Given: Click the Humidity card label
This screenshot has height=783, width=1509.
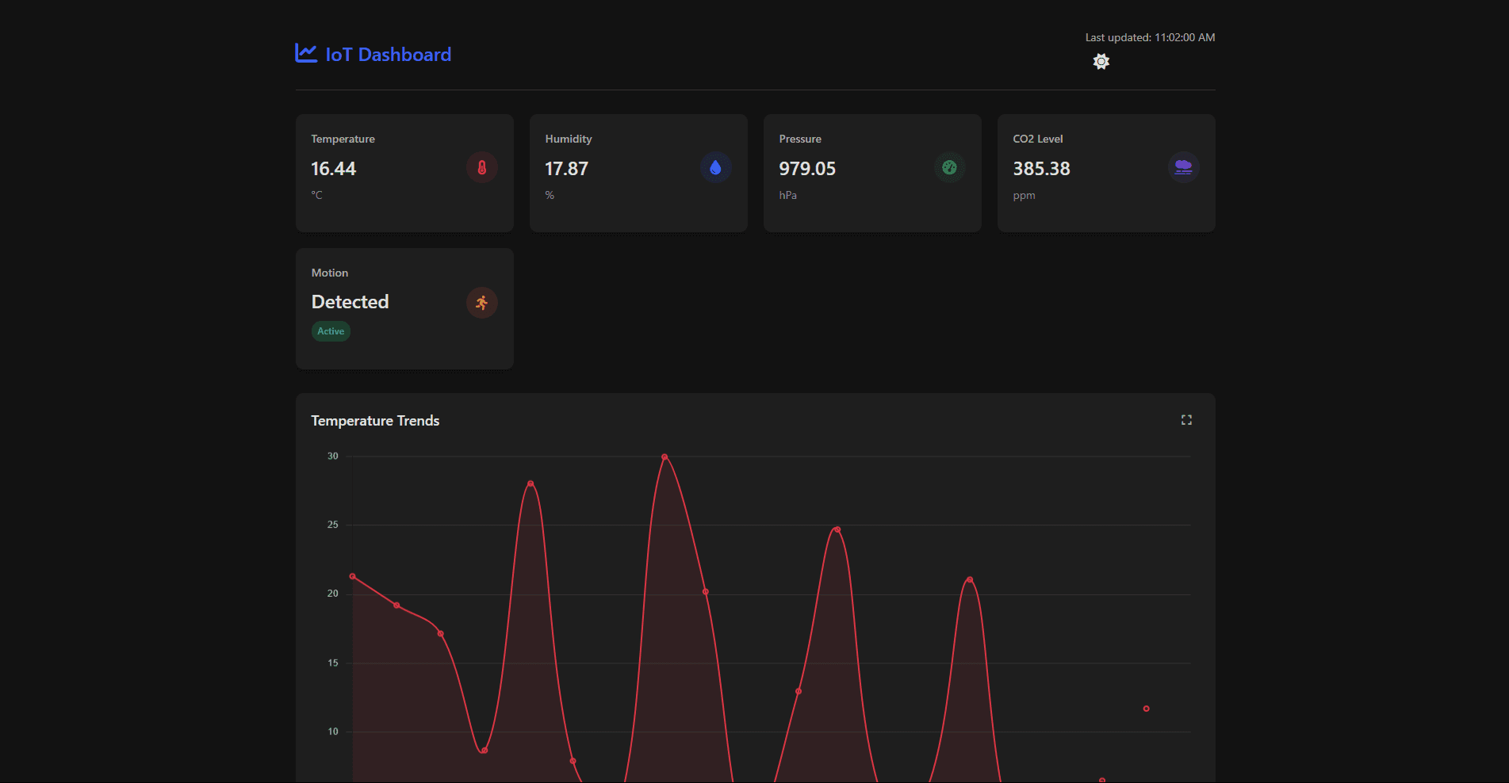Looking at the screenshot, I should 569,139.
